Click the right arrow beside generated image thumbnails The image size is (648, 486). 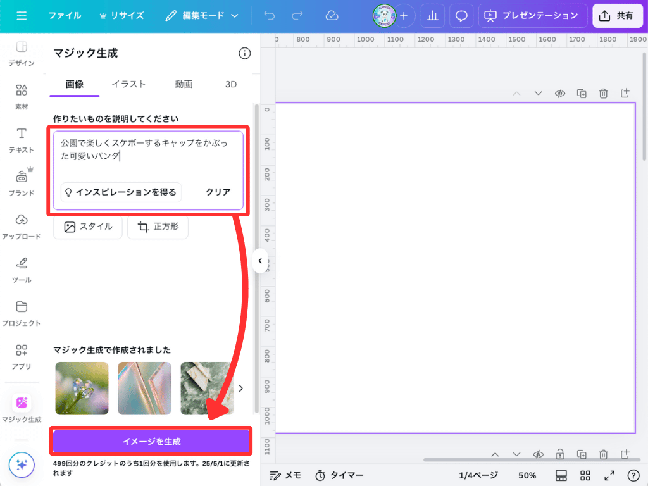240,389
